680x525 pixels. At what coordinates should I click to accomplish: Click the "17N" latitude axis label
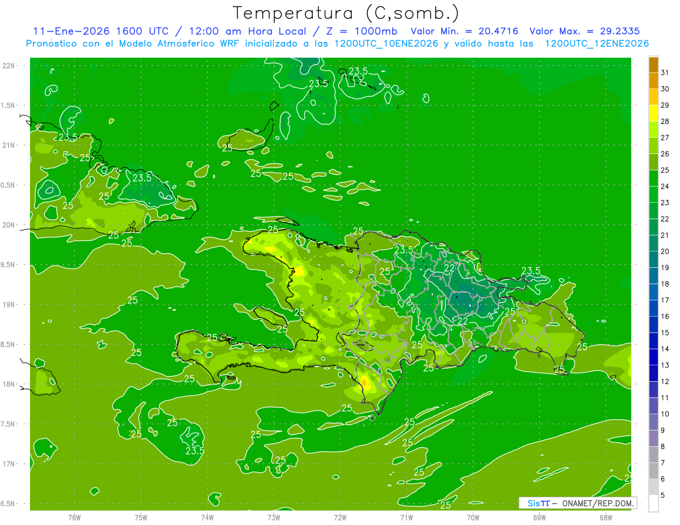(10, 464)
